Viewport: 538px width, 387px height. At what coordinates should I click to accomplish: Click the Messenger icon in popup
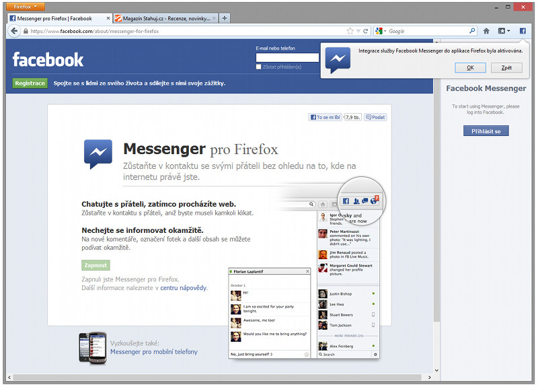point(338,60)
